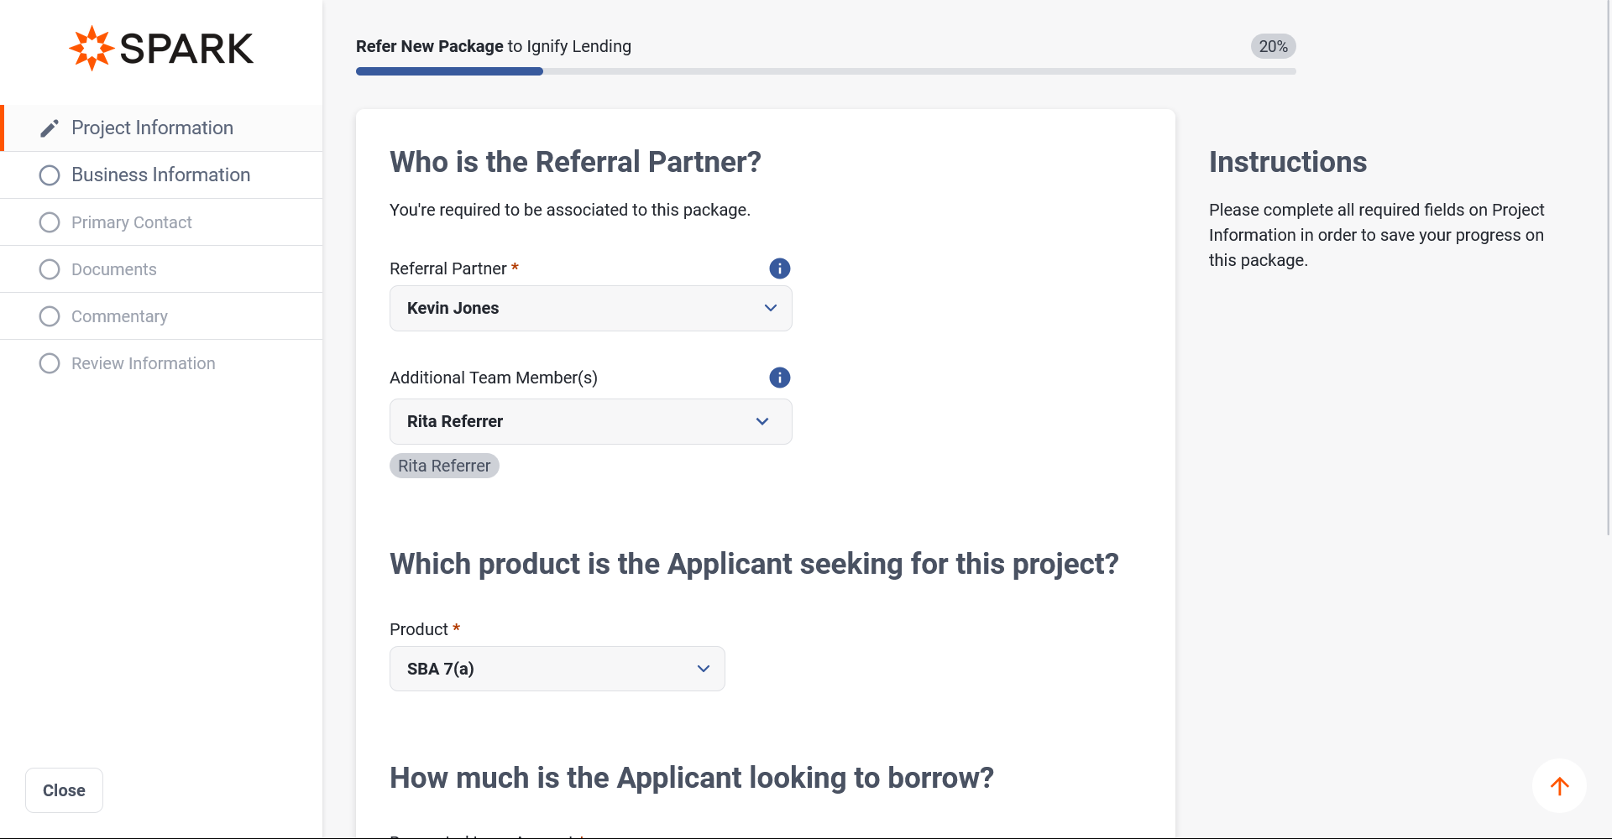Open the Product dropdown showing SBA 7(a)

pyautogui.click(x=557, y=669)
